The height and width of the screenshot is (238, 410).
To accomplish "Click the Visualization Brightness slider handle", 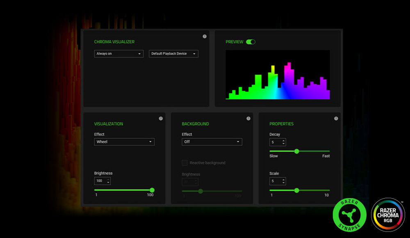I will coord(151,190).
